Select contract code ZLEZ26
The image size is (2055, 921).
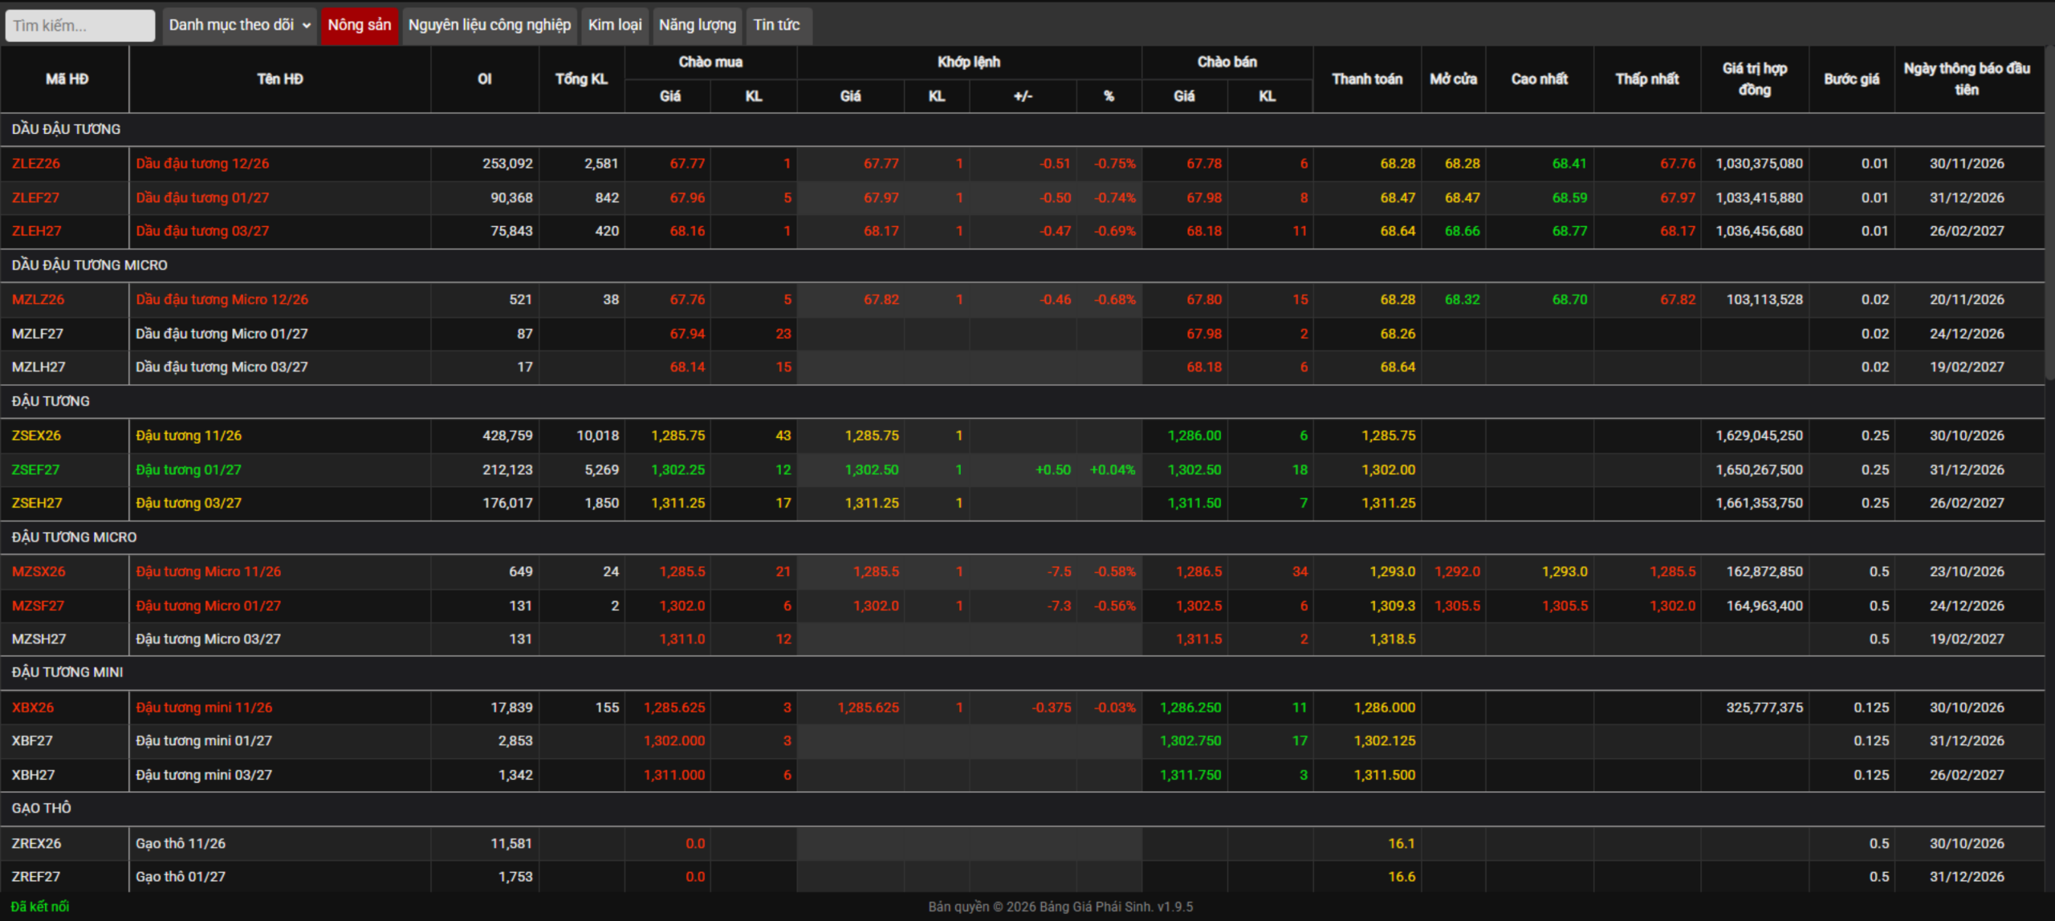pos(36,164)
